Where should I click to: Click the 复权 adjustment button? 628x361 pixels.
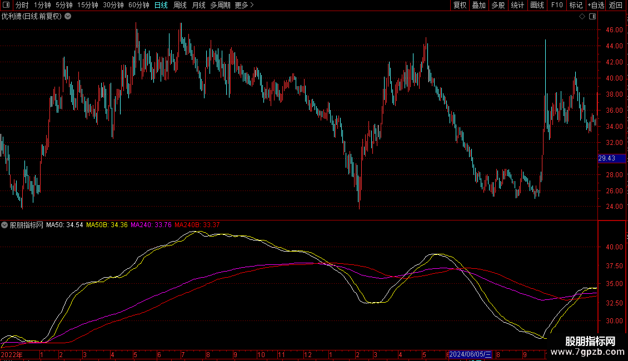pyautogui.click(x=460, y=6)
